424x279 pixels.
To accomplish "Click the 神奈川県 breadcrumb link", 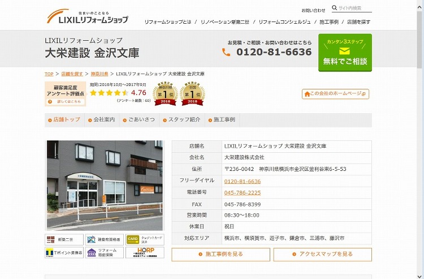I will [99, 74].
